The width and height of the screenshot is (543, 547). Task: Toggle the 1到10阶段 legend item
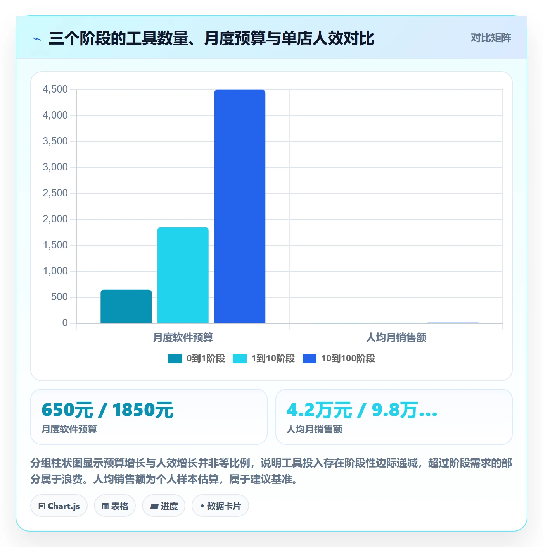pyautogui.click(x=264, y=359)
